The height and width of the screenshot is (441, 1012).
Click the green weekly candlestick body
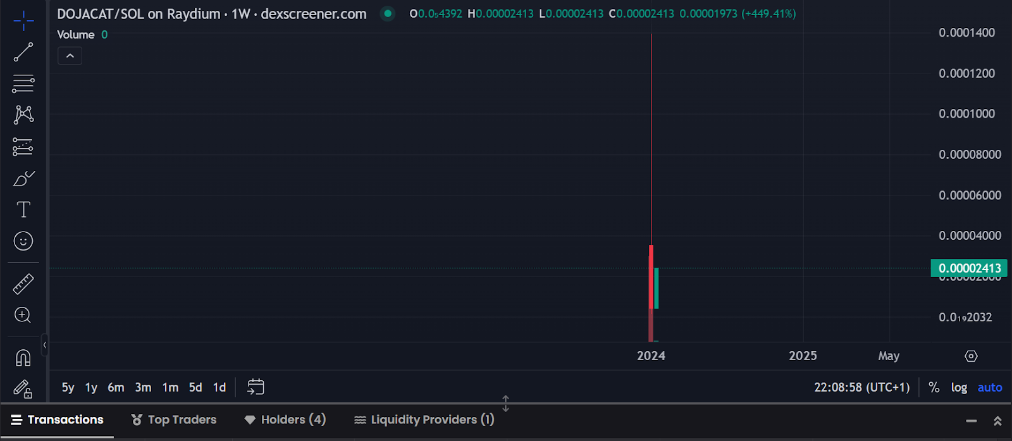(657, 289)
